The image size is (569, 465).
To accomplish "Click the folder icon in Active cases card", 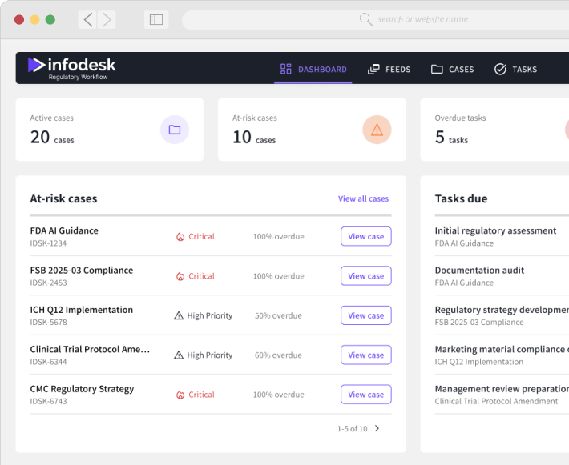I will tap(175, 130).
